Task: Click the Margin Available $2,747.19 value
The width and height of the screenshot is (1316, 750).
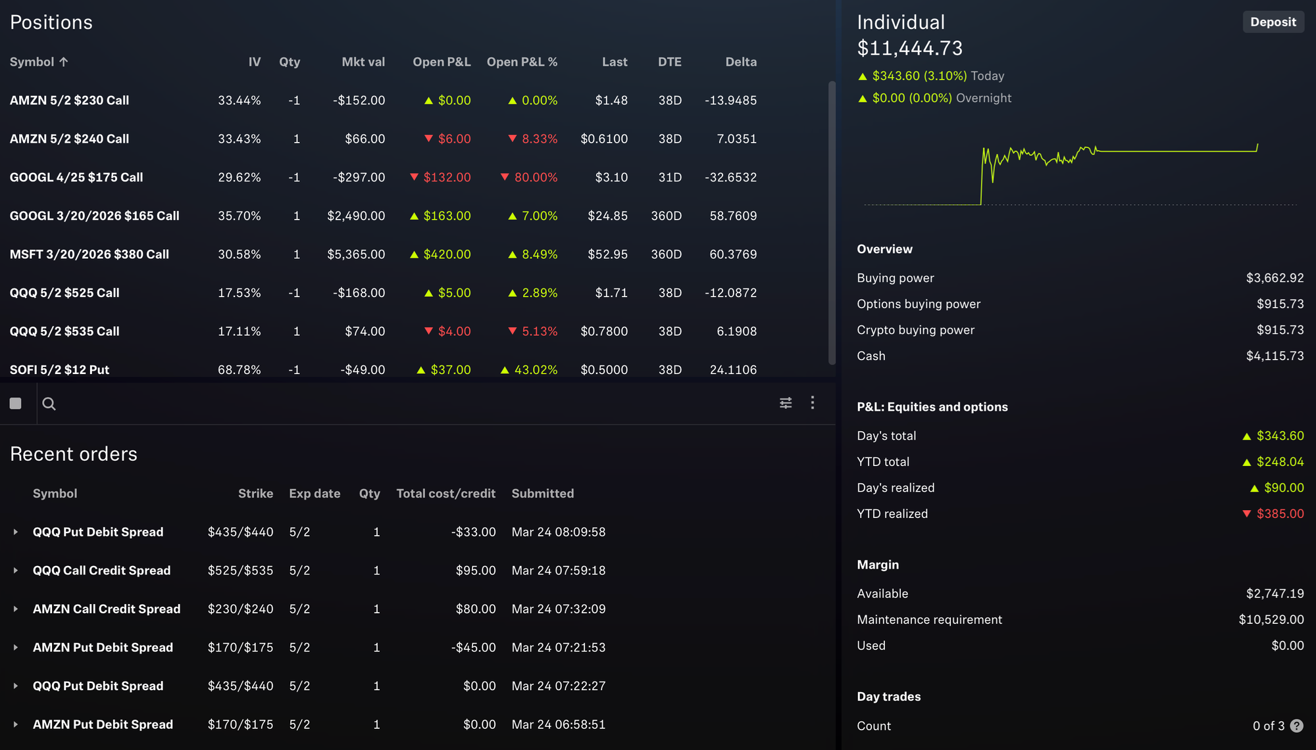Action: (1275, 594)
